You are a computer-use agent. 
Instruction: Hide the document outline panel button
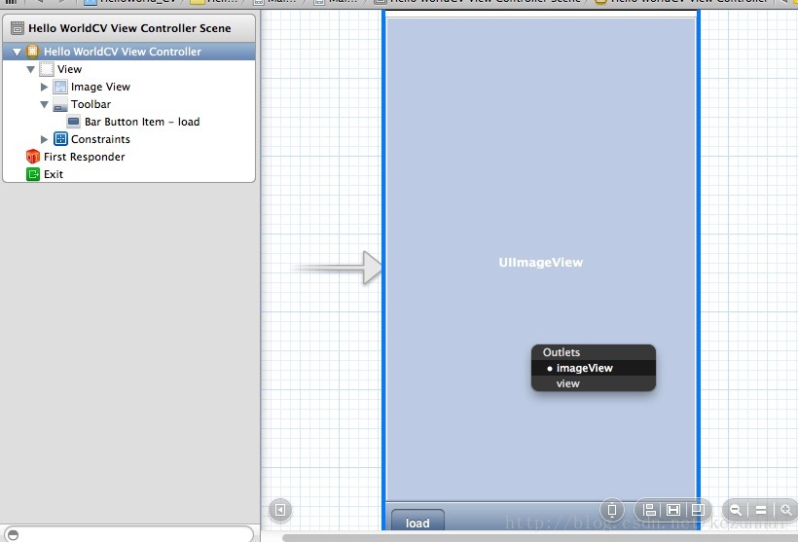(x=280, y=510)
